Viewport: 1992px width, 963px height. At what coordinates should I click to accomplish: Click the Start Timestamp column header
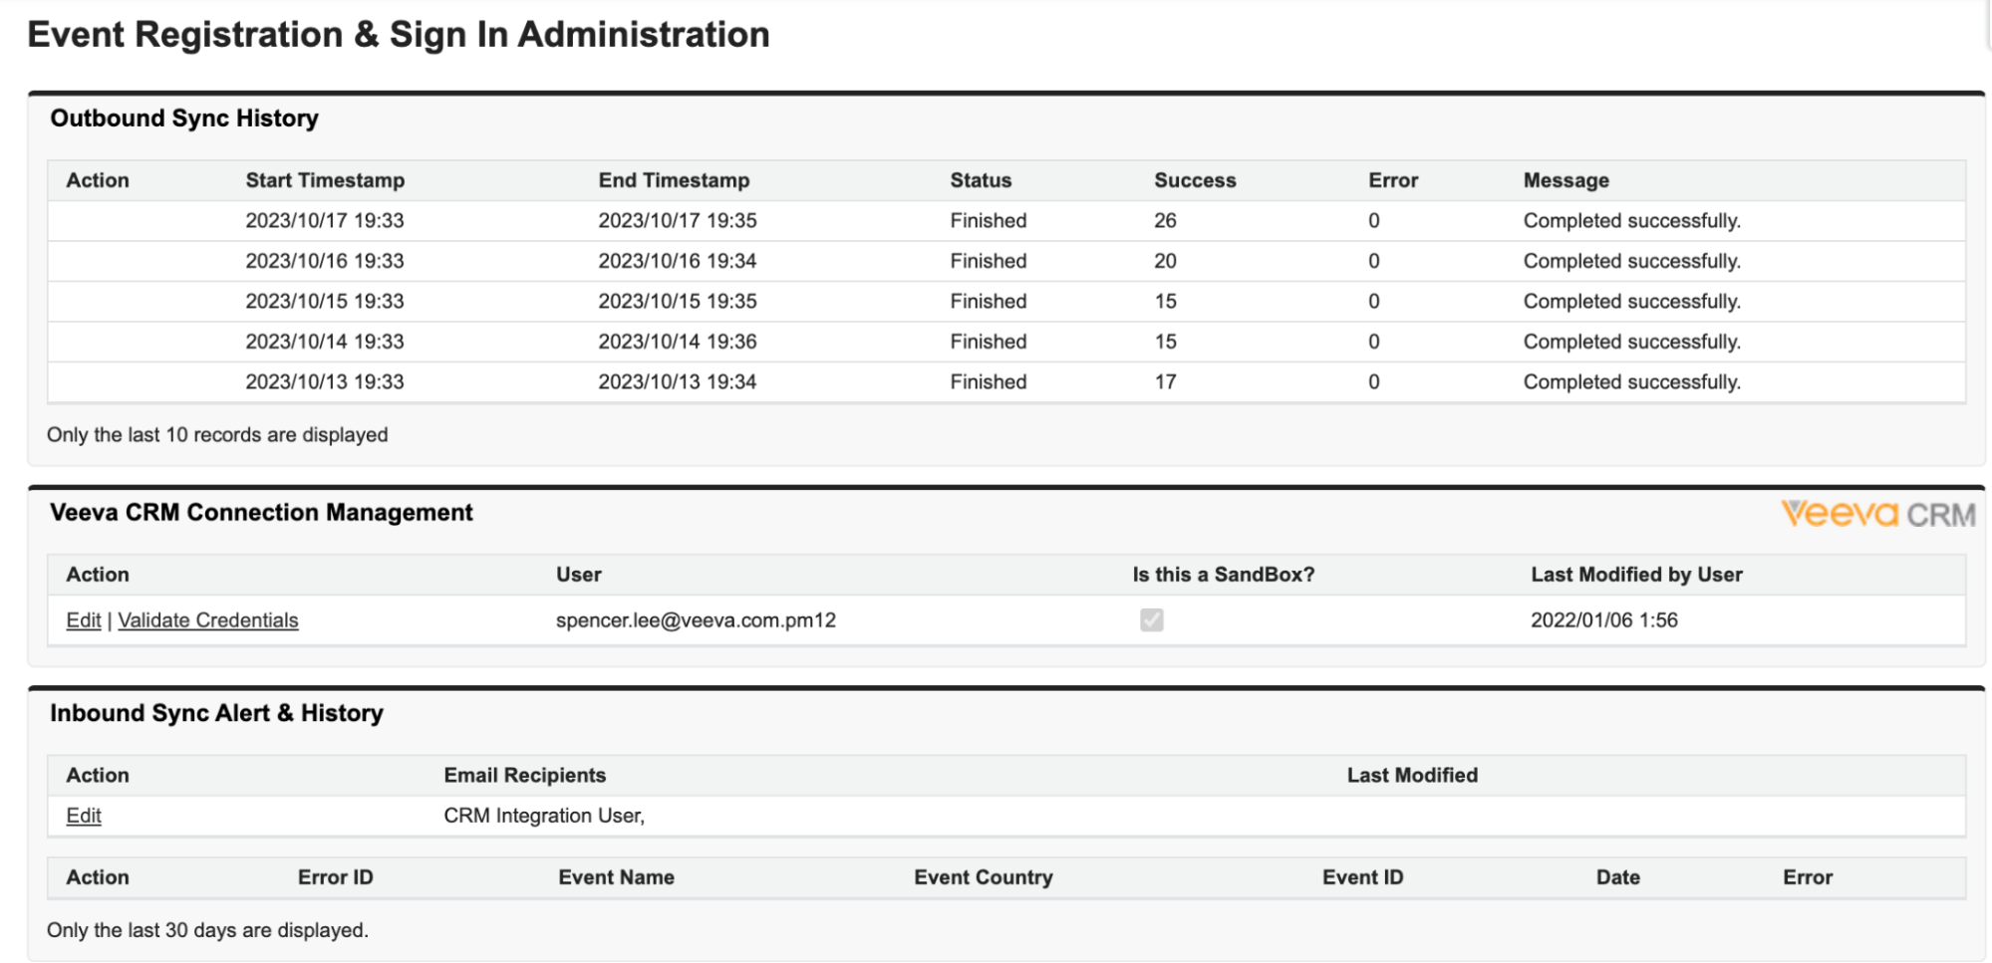[x=325, y=180]
